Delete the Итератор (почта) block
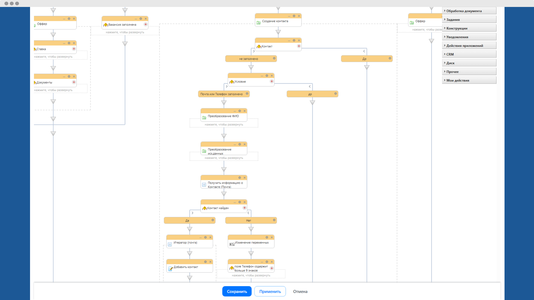This screenshot has width=534, height=300. pos(210,237)
